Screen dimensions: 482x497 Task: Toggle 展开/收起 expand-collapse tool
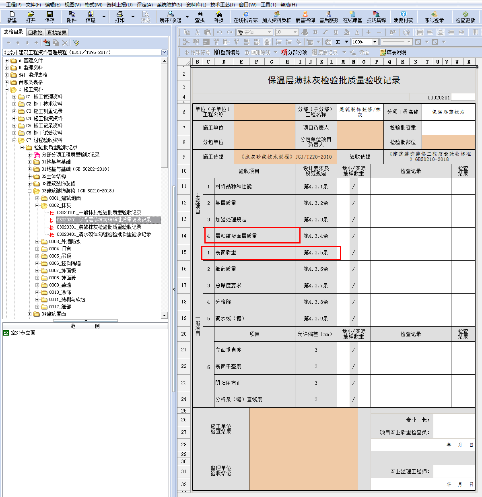point(171,16)
